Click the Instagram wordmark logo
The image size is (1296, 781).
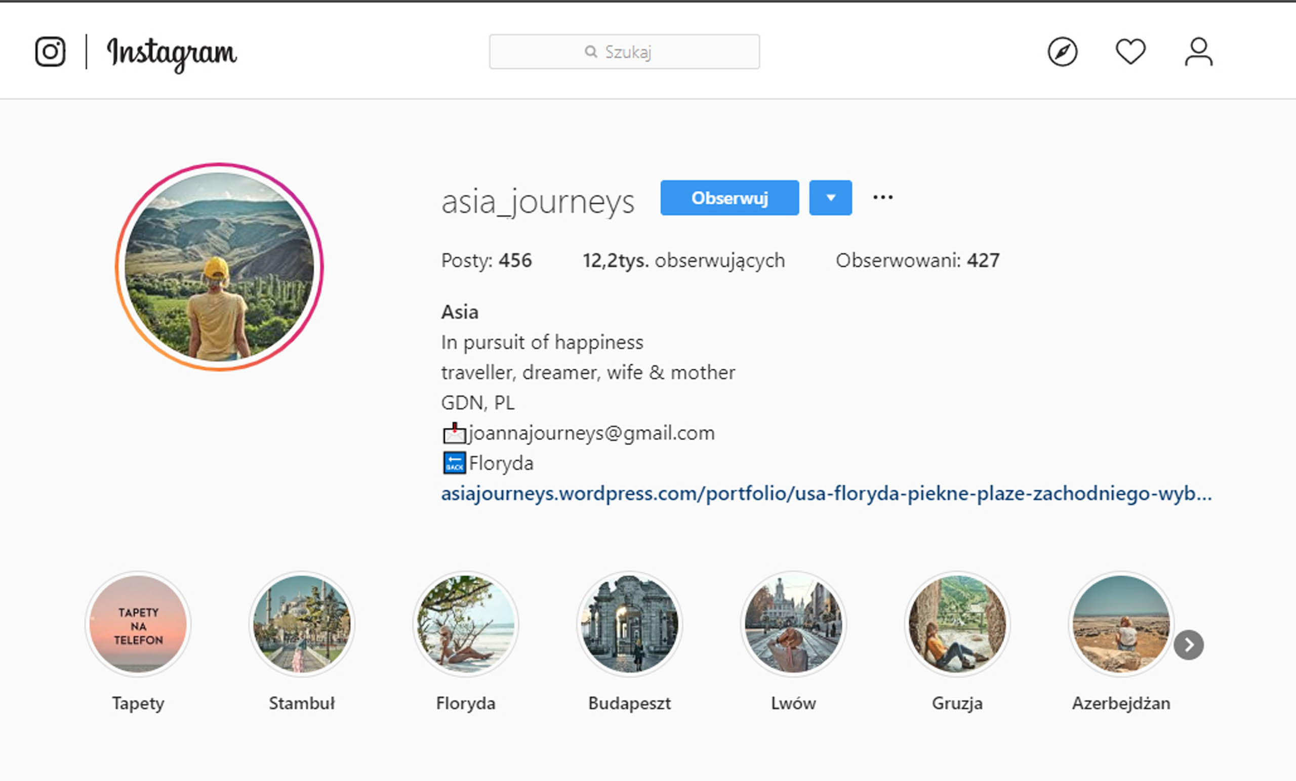tap(172, 54)
